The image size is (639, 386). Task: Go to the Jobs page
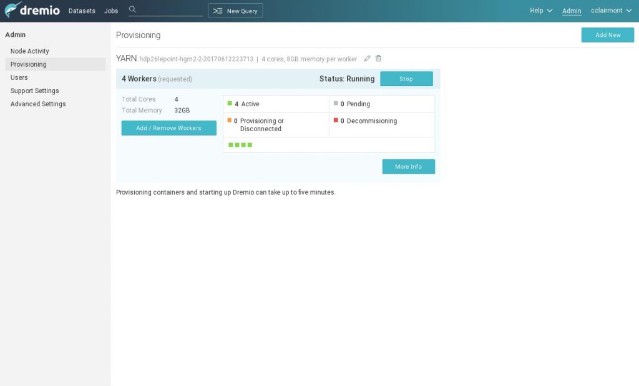click(111, 11)
